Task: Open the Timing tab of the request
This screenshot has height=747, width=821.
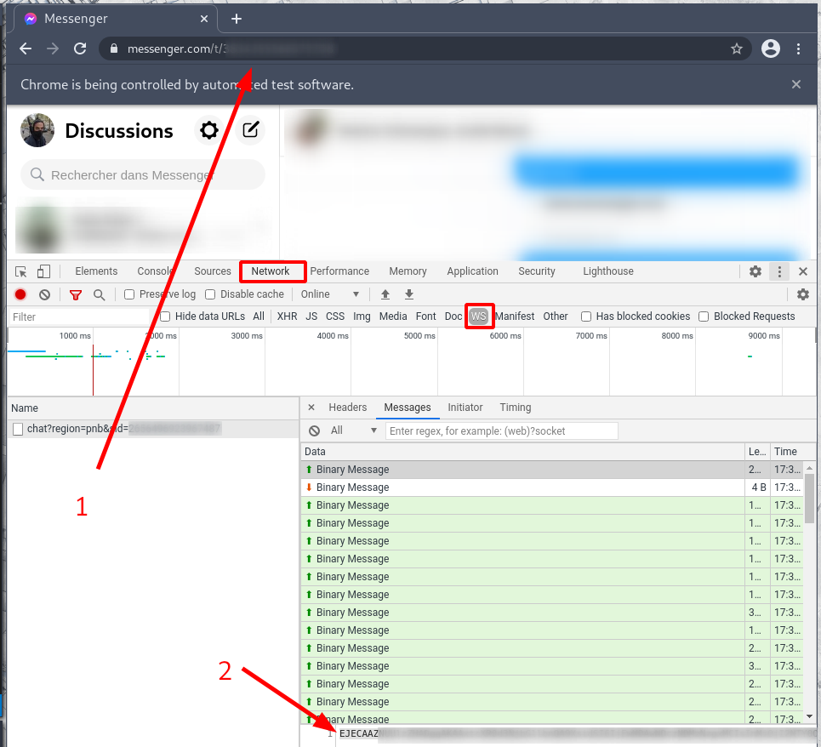Action: point(516,408)
